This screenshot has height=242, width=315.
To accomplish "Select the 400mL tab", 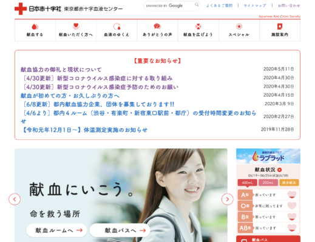I will pos(248,183).
